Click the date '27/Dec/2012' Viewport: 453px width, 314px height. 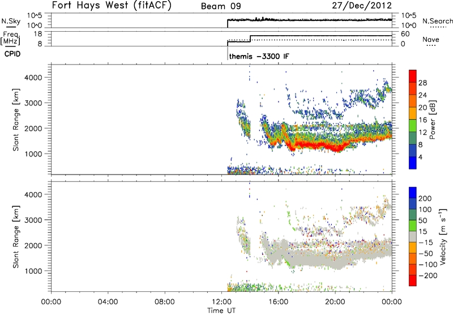tap(362, 6)
